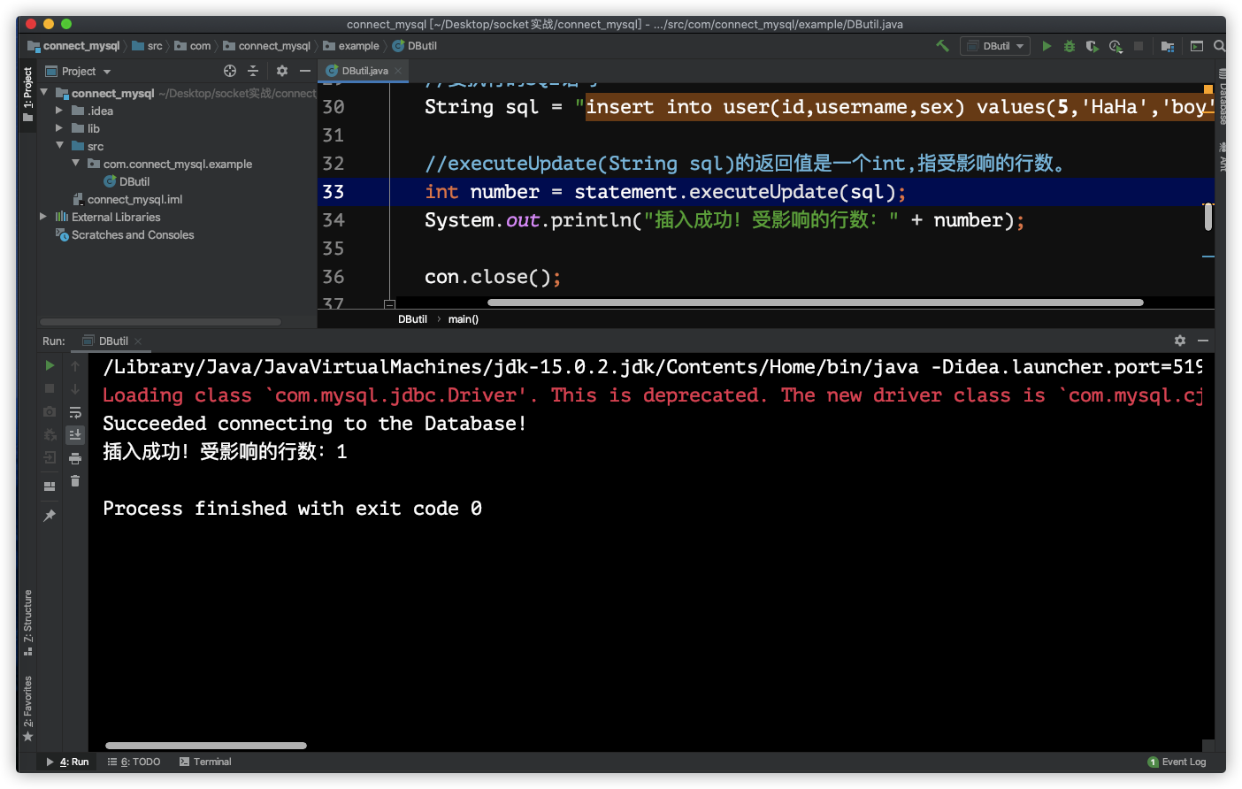Click the dump threads camera icon
Image resolution: width=1242 pixels, height=789 pixels.
coord(50,412)
